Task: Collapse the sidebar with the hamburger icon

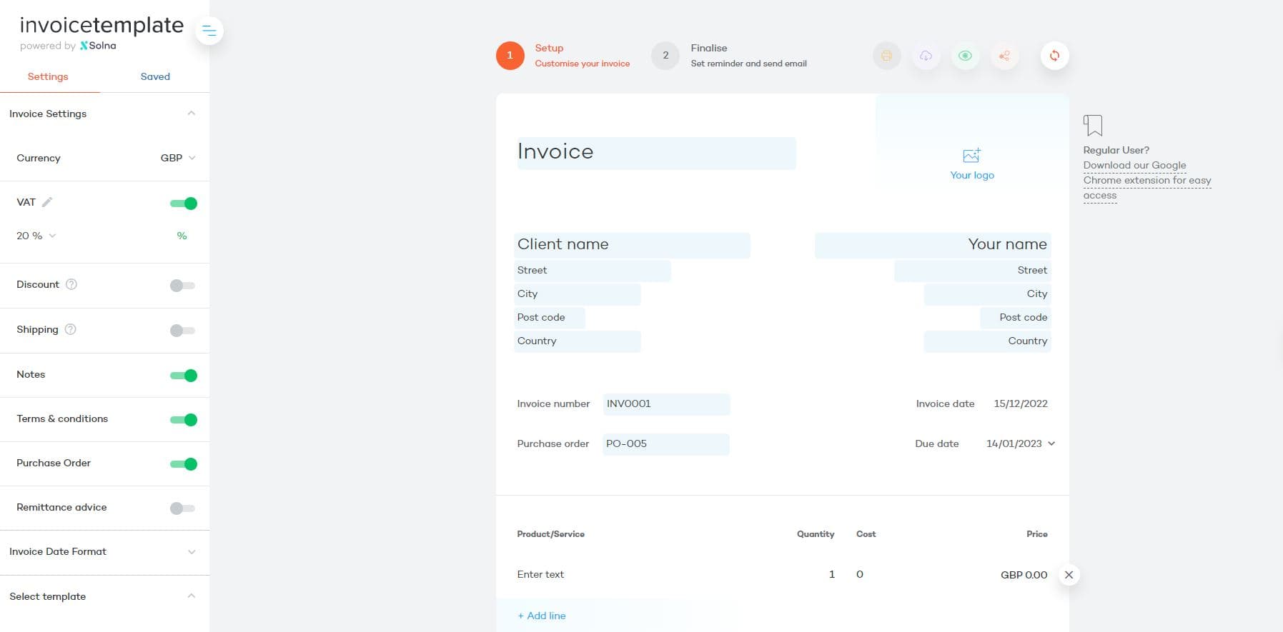Action: pyautogui.click(x=209, y=31)
